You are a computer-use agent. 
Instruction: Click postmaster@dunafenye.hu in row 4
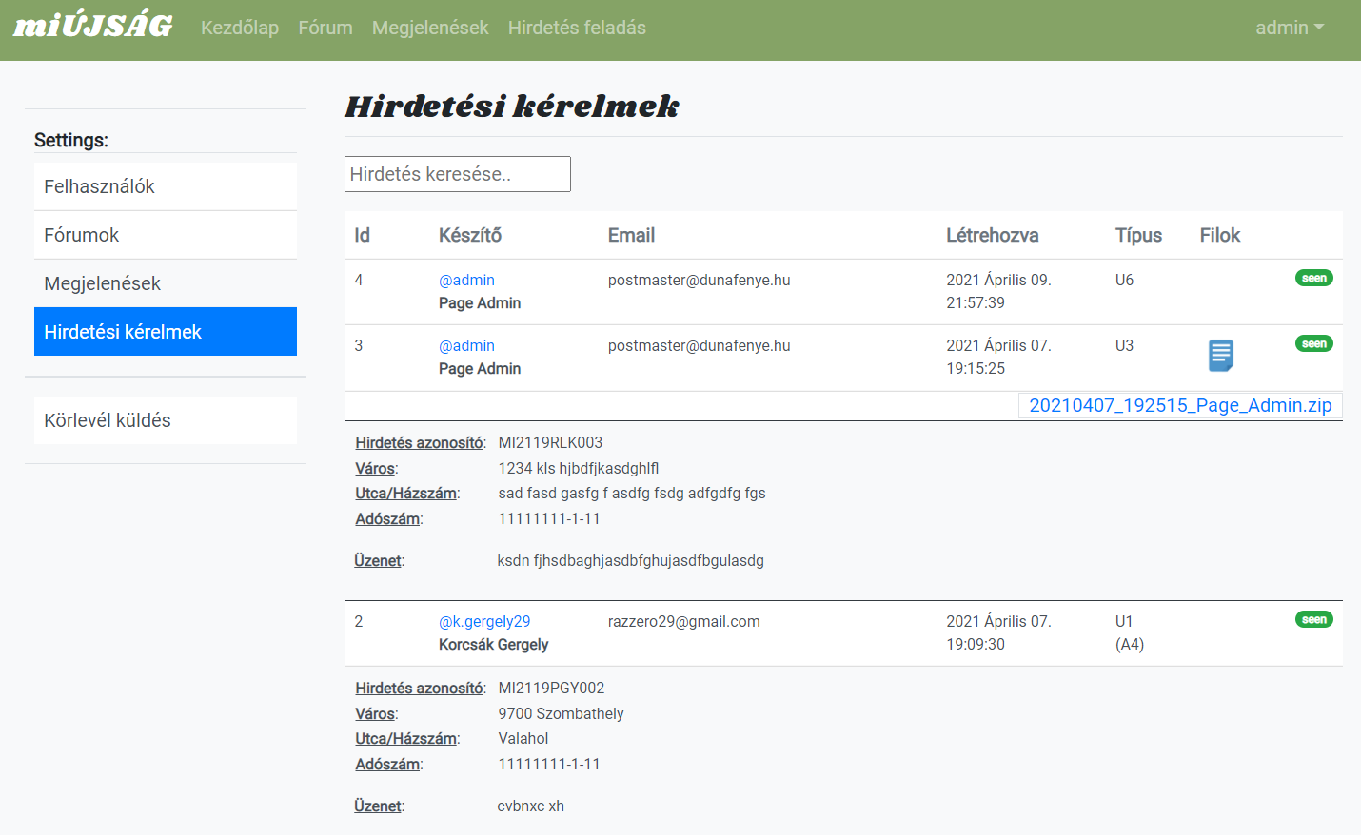tap(700, 280)
